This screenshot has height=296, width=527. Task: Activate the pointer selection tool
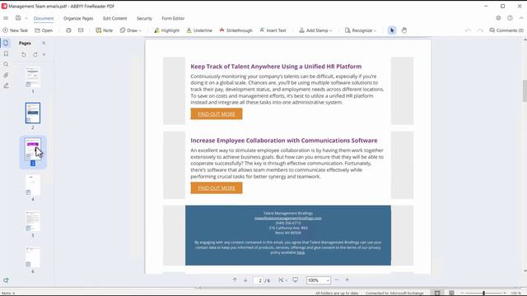coord(392,30)
